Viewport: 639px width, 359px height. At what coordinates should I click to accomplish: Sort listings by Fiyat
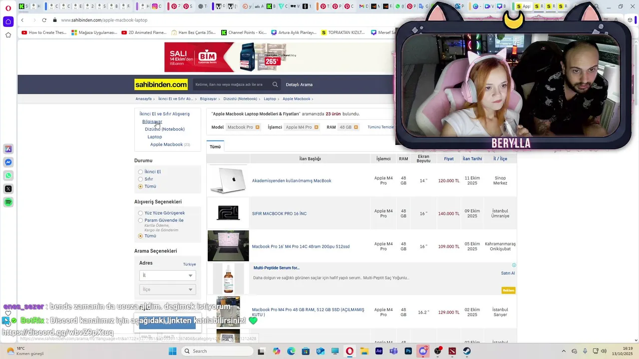tap(449, 159)
